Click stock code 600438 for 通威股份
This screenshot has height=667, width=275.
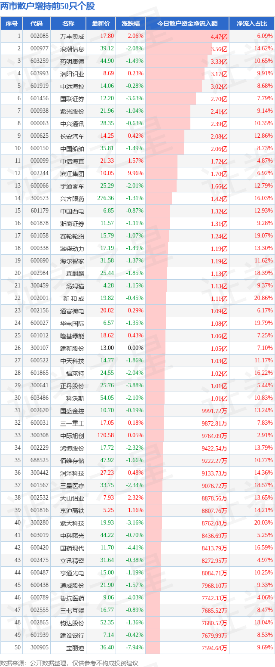(39, 585)
